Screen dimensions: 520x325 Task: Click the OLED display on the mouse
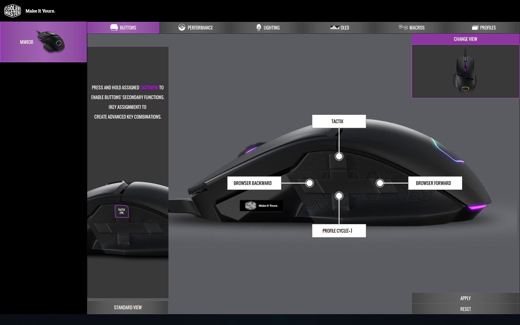262,206
